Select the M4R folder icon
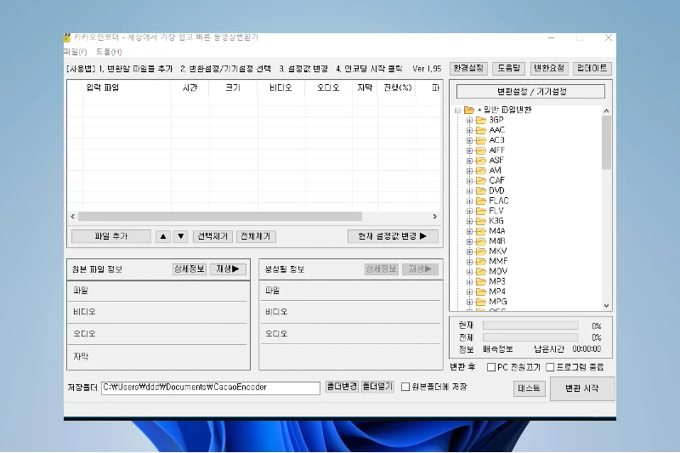 coord(480,241)
